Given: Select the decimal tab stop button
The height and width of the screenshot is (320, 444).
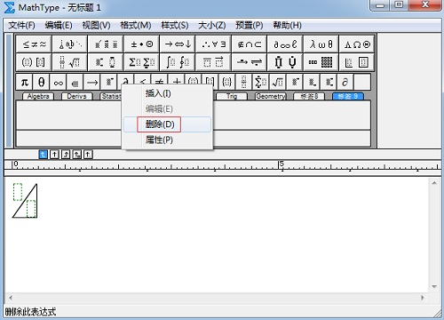Looking at the screenshot, I should coord(88,155).
